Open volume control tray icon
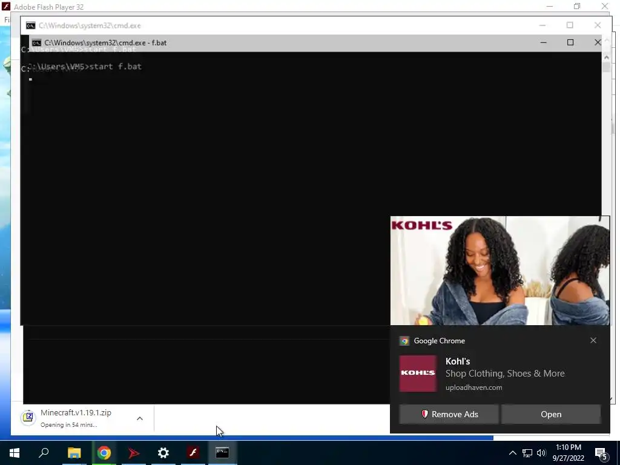 [541, 453]
